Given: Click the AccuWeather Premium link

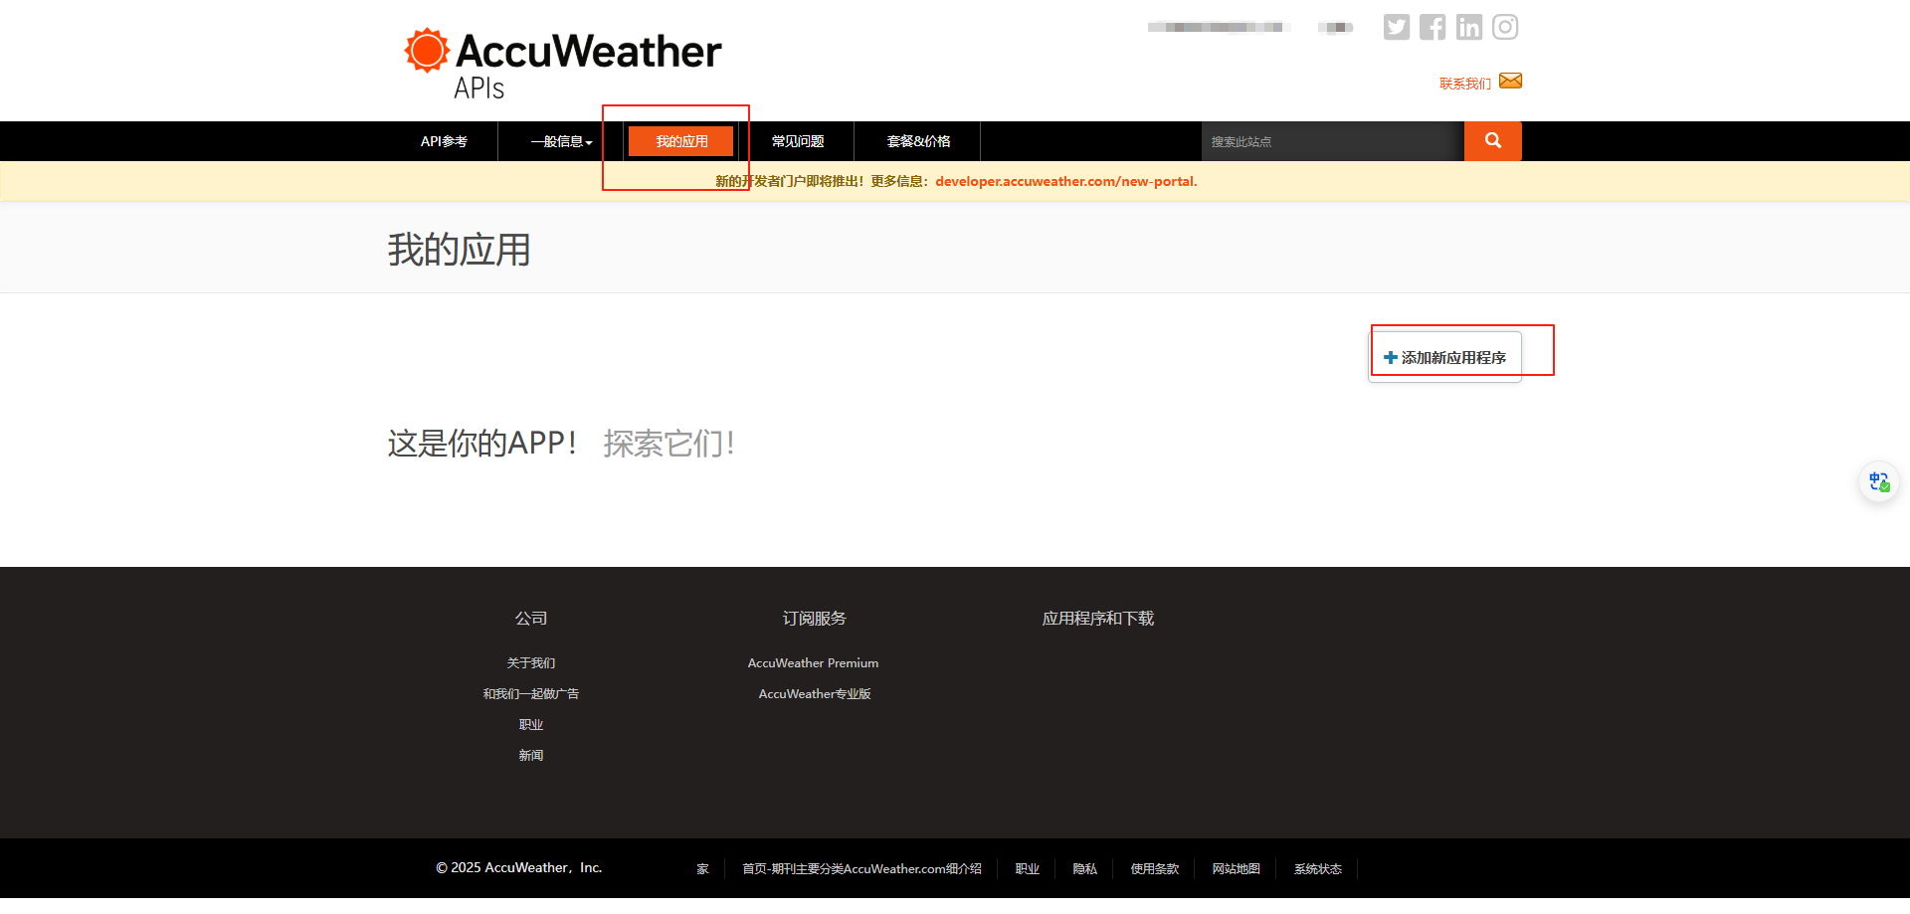Looking at the screenshot, I should coord(813,662).
